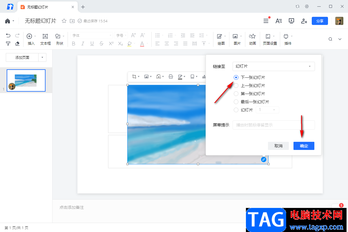Expand the 添加页面 dropdown arrow
The height and width of the screenshot is (232, 348).
tap(42, 57)
